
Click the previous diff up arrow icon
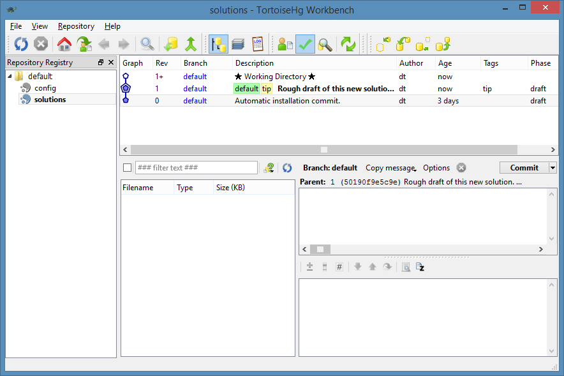point(373,267)
